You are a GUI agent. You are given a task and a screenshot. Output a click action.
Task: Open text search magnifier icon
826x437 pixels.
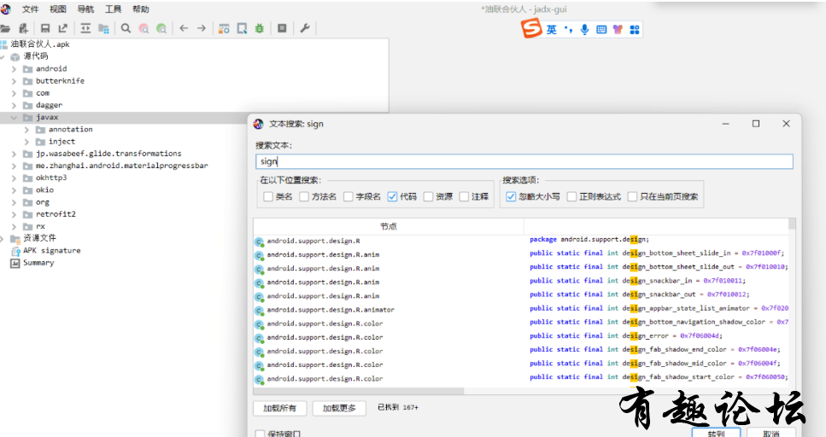(x=126, y=28)
